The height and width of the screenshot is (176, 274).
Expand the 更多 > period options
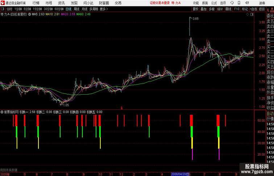pyautogui.click(x=104, y=9)
